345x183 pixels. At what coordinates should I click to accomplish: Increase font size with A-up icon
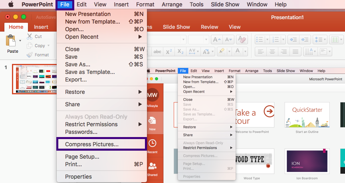tap(217, 40)
